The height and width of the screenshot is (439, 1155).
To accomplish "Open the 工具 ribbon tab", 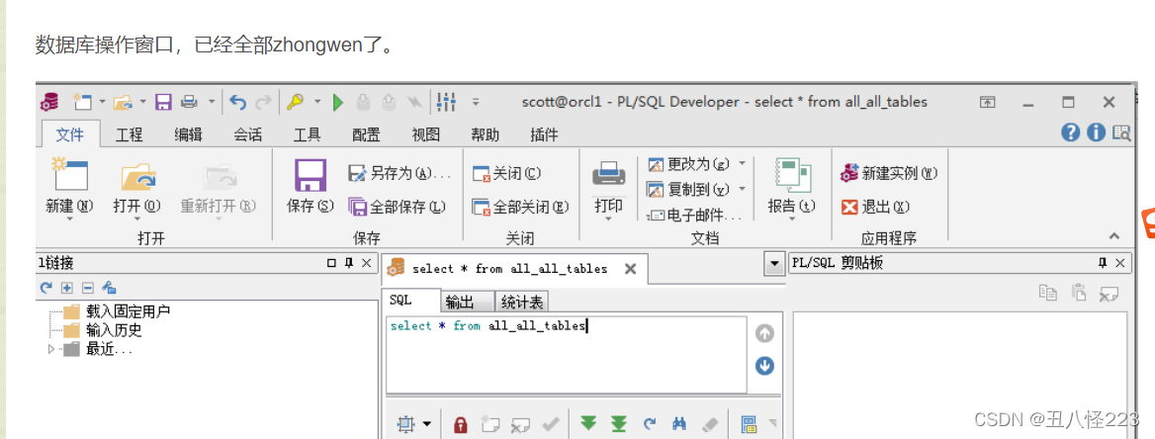I will (308, 134).
